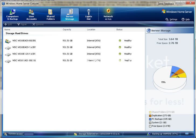Click the Shared Folders yellow legend swatch

pyautogui.click(x=150, y=112)
